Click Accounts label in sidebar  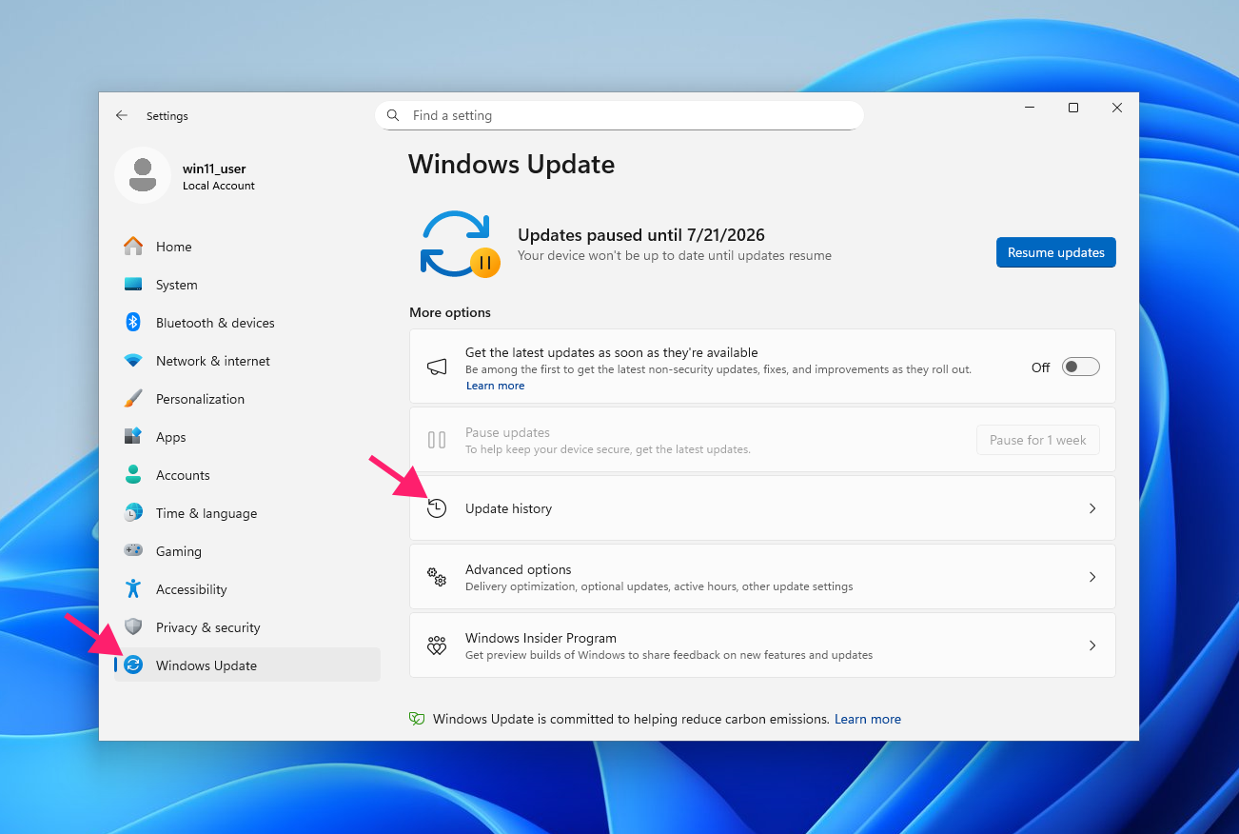click(x=183, y=475)
